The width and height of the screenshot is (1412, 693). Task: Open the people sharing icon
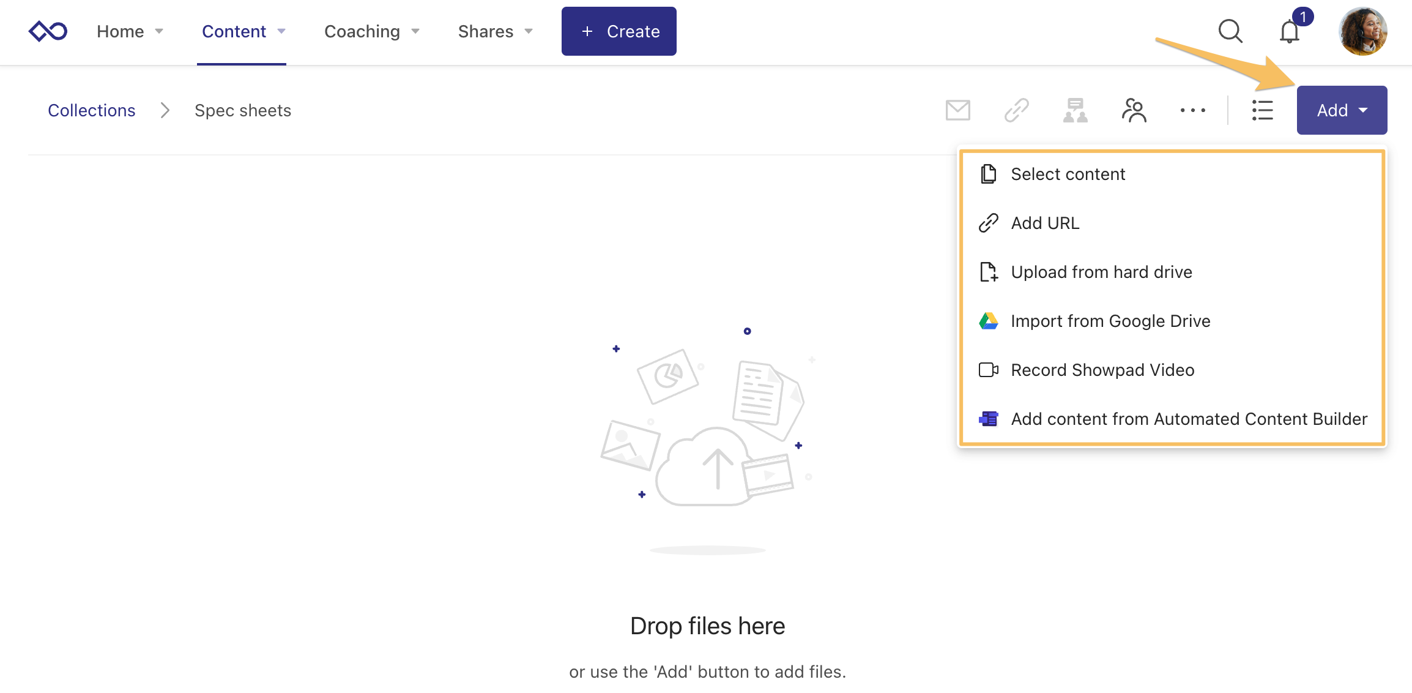1134,110
